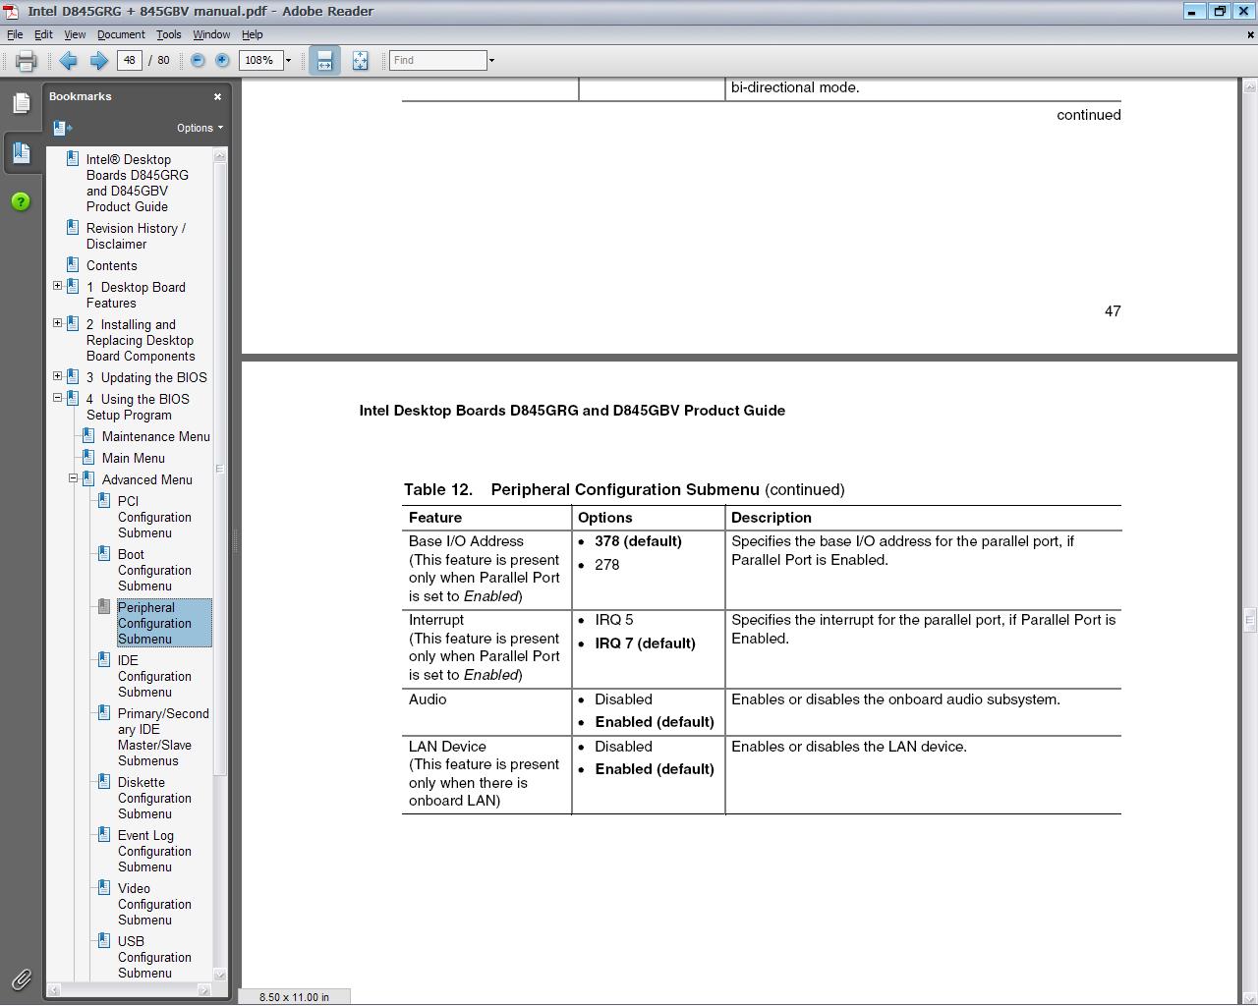Viewport: 1258px width, 1006px height.
Task: Go to next page arrow
Action: (x=98, y=61)
